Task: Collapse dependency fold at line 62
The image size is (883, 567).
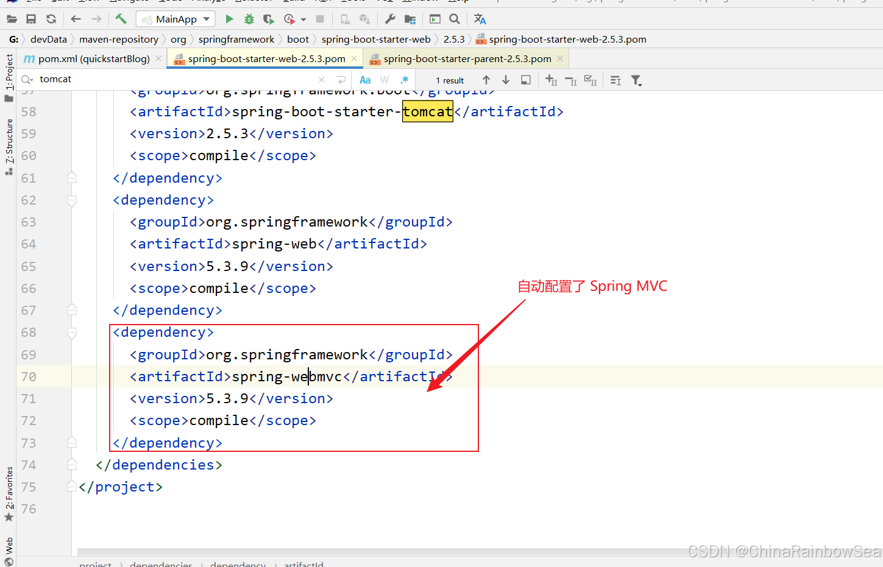Action: point(72,200)
